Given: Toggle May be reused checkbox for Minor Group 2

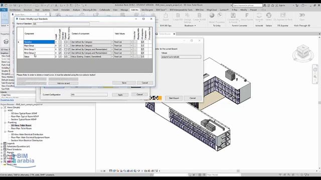Looking at the screenshot, I should coord(69,53).
